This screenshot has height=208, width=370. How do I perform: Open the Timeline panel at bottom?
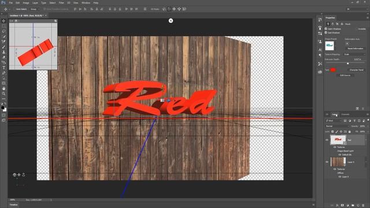click(x=14, y=205)
